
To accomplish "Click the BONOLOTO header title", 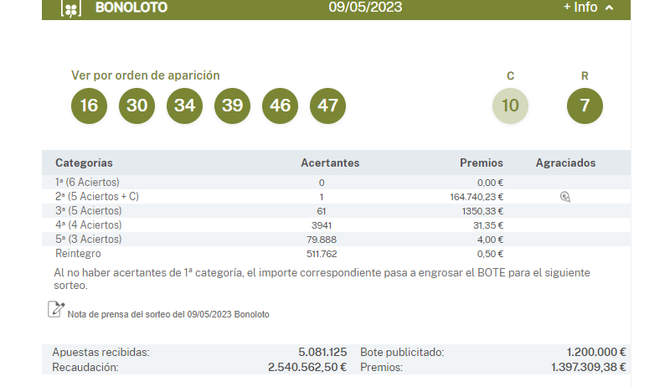I will 131,8.
